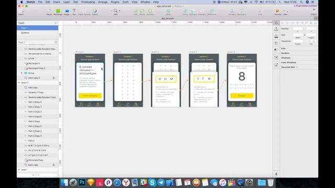This screenshot has height=188, width=335.
Task: Open the Gaussian Blur type dropdown
Action: [x=297, y=67]
